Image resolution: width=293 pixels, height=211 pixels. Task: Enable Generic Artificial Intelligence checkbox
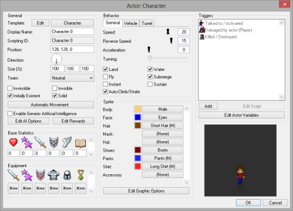pyautogui.click(x=10, y=113)
